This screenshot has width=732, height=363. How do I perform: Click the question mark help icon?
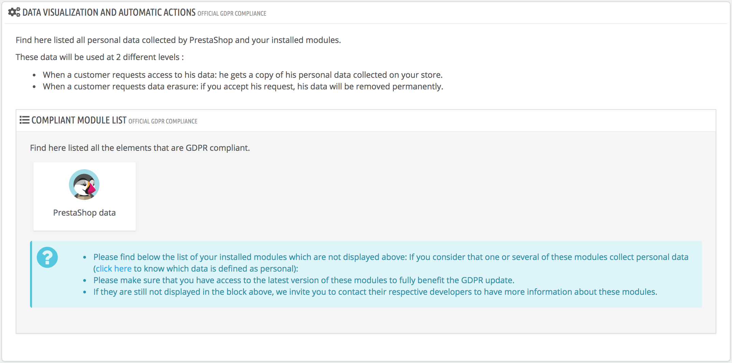coord(47,257)
